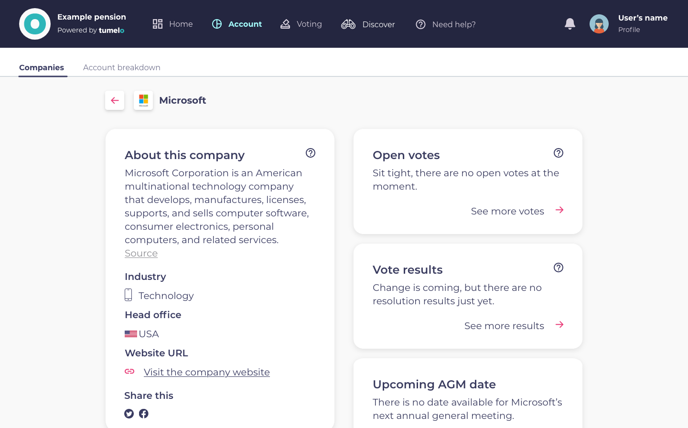
Task: Click the arrow beside See more votes
Action: [560, 210]
